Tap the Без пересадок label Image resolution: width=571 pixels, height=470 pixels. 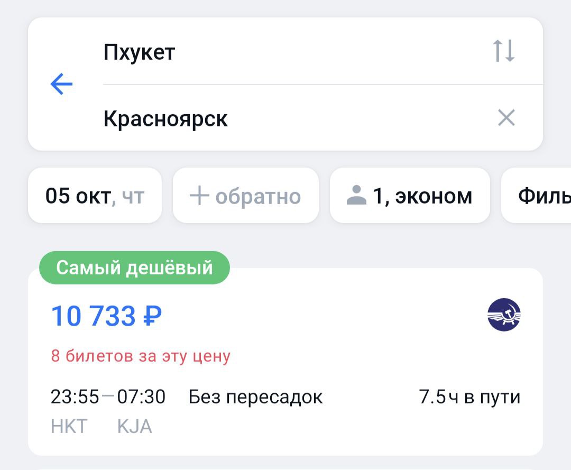pos(255,397)
